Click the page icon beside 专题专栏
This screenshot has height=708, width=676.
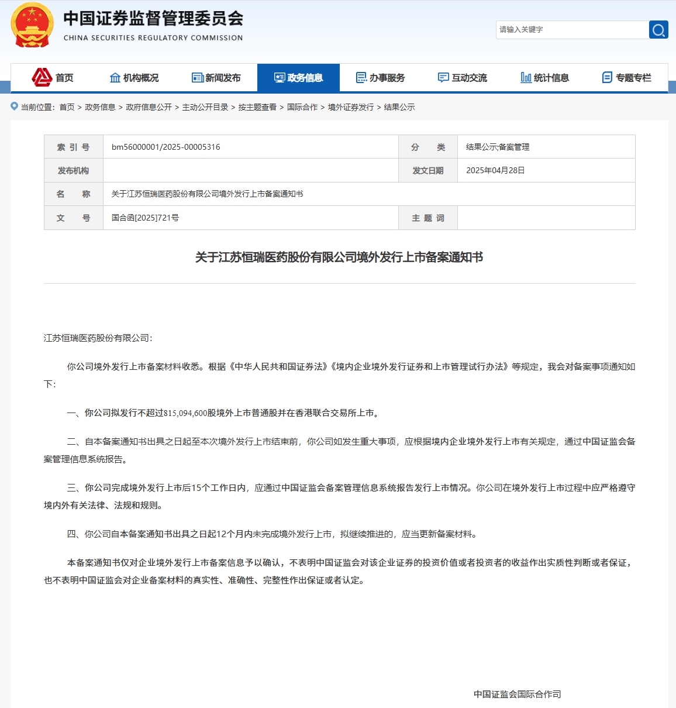click(x=608, y=77)
